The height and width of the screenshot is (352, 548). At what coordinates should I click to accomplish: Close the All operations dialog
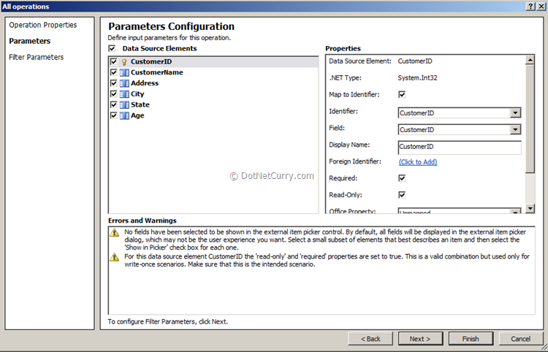coord(541,7)
